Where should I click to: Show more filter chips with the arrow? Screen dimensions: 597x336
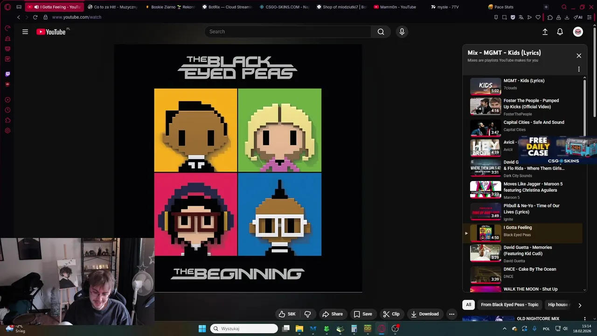(x=580, y=305)
